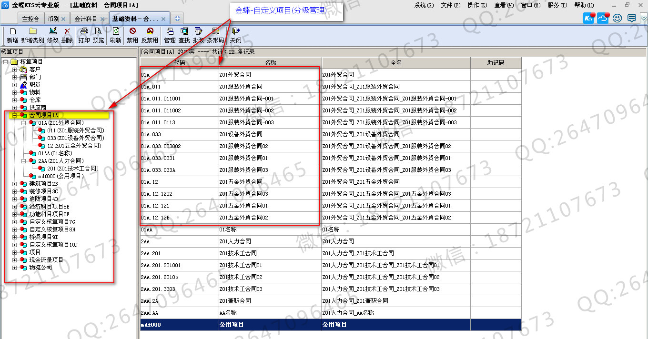The image size is (648, 339).
Task: Expand the 客户 tree node
Action: tap(14, 70)
